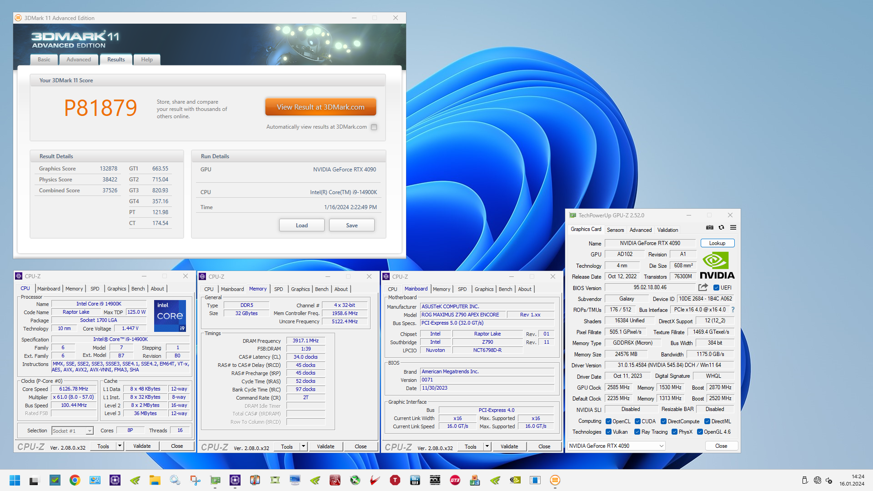Toggle the UEFI checkbox in GPU-Z
Image resolution: width=873 pixels, height=491 pixels.
pos(716,288)
